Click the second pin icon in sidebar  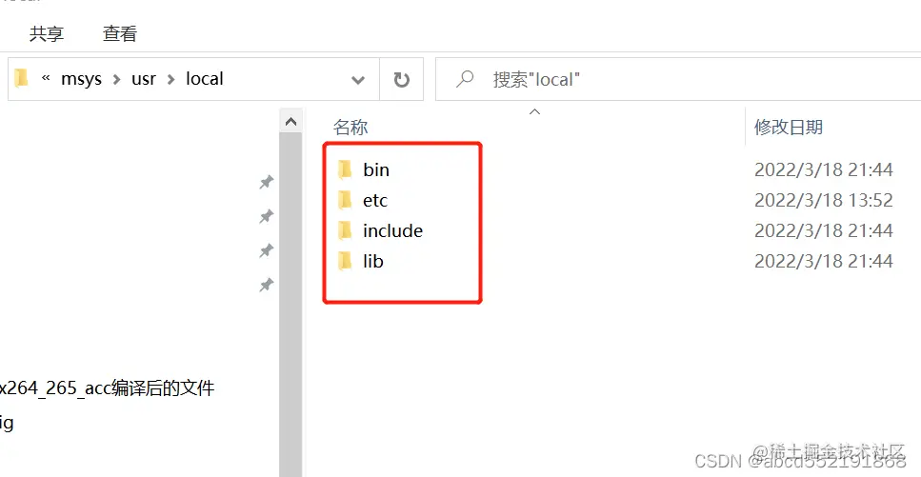coord(267,216)
